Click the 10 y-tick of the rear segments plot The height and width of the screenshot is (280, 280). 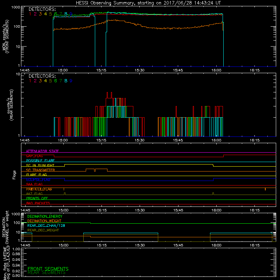click(x=18, y=74)
